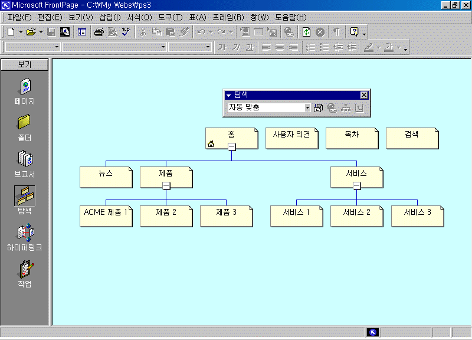Print using the printer icon
The height and width of the screenshot is (340, 472).
click(99, 32)
